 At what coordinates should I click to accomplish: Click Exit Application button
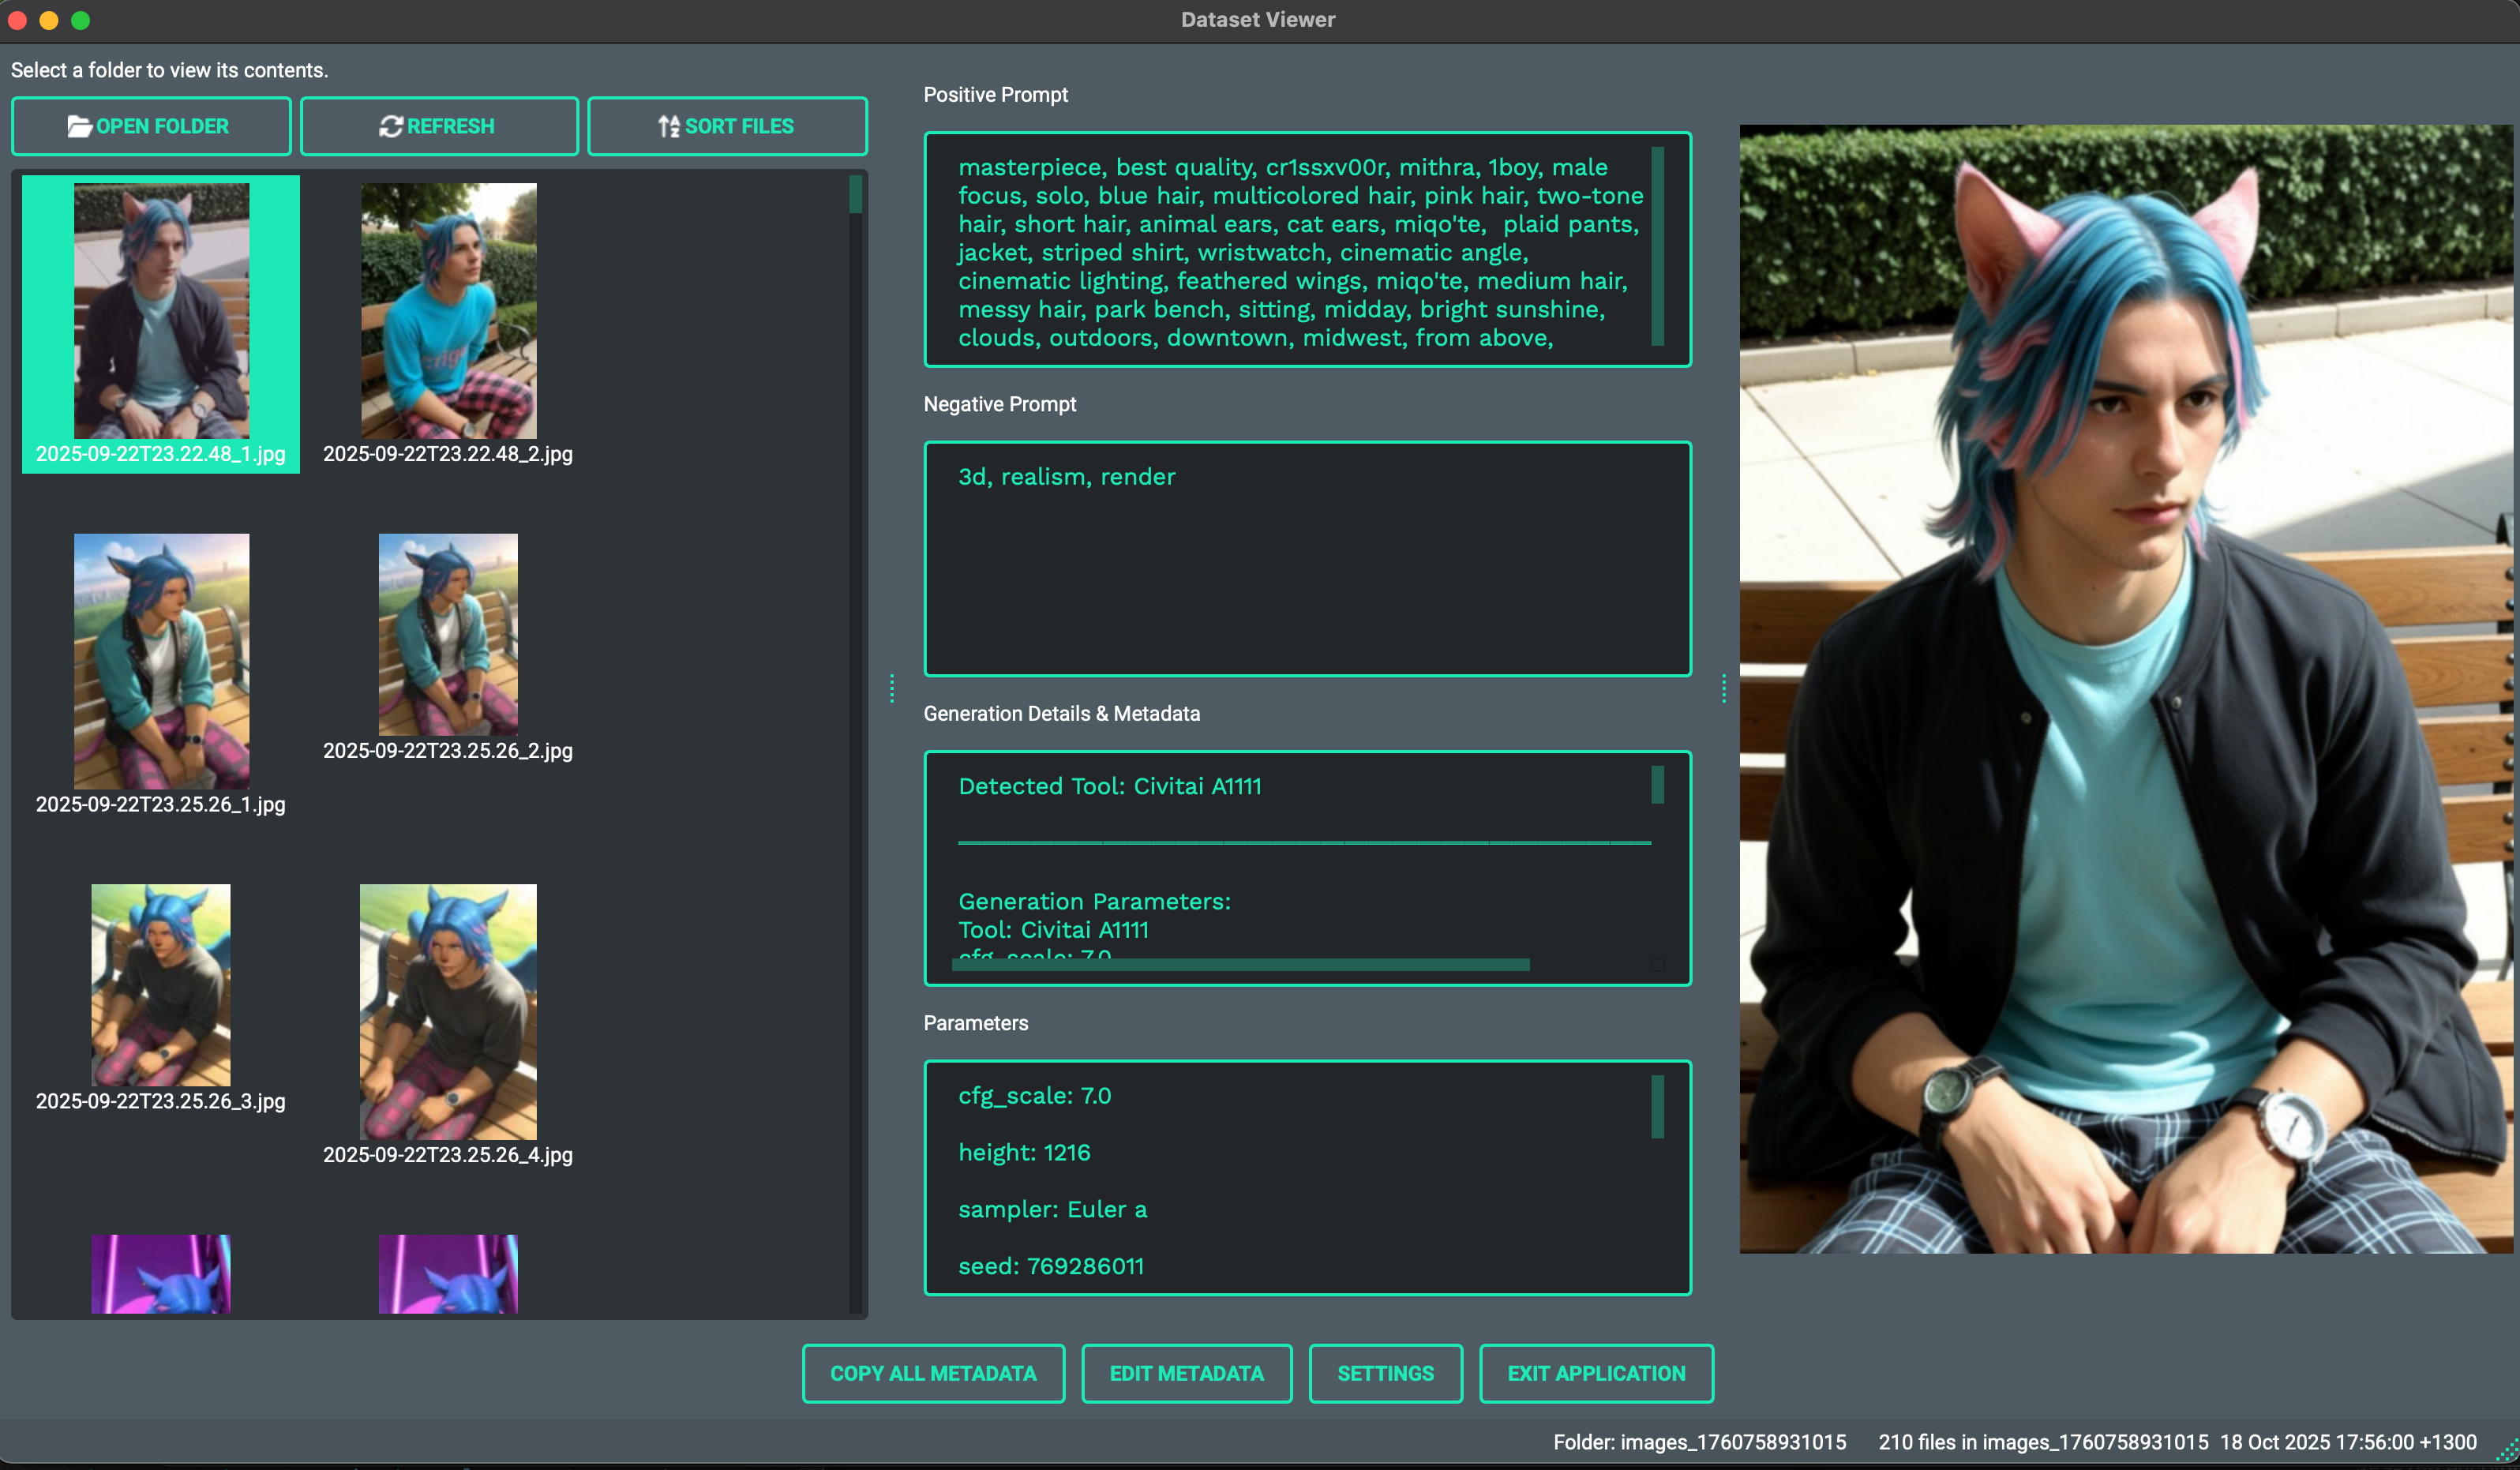click(1596, 1373)
